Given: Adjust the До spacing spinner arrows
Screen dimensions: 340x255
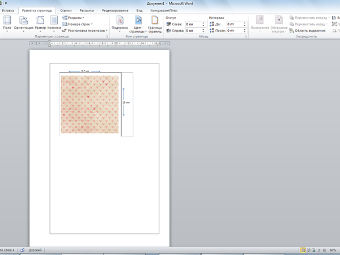Looking at the screenshot, I should 245,24.
